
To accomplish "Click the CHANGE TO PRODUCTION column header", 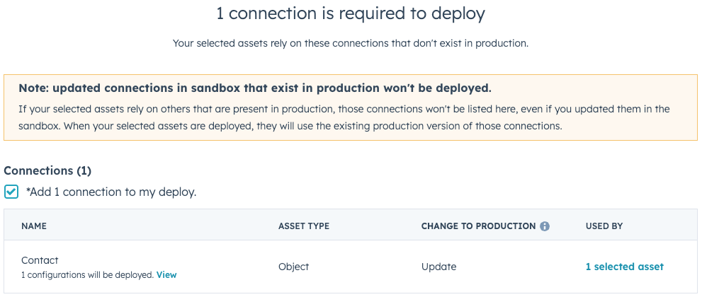I will (x=478, y=226).
